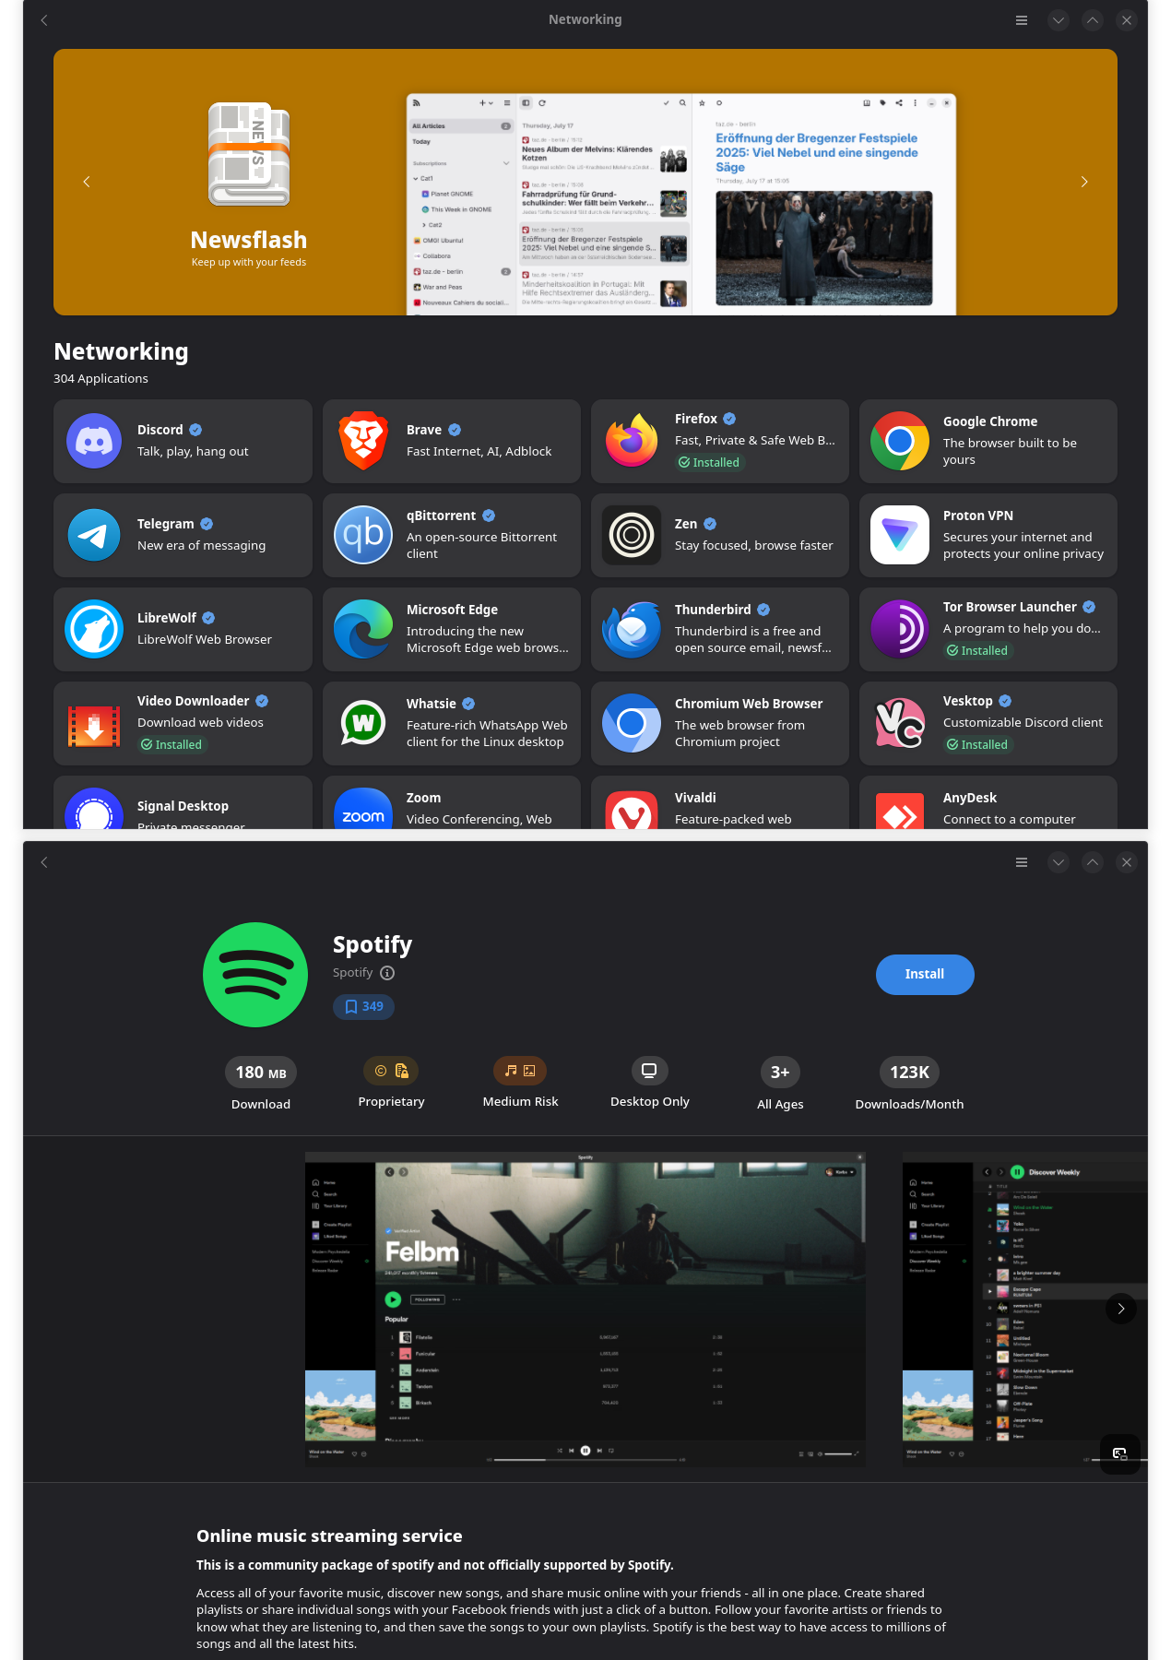
Task: Open the Medium Risk safety badge
Action: pos(520,1071)
